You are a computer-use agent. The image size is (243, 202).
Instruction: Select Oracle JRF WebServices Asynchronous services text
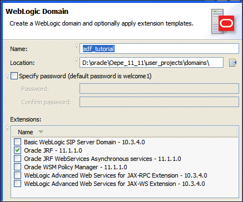click(x=102, y=159)
